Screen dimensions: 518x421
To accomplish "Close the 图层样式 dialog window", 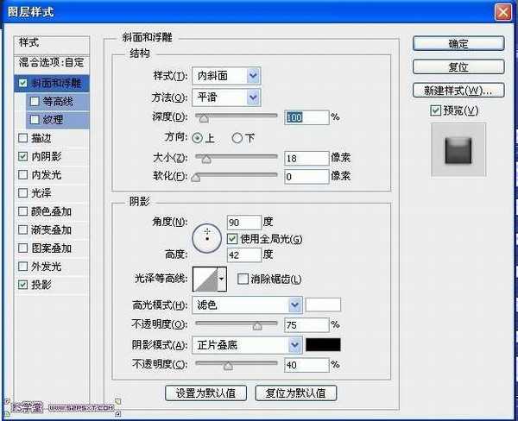I will click(x=503, y=11).
